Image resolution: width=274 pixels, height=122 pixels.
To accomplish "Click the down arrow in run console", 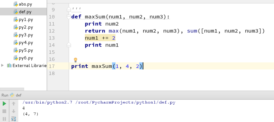I will 14,111.
